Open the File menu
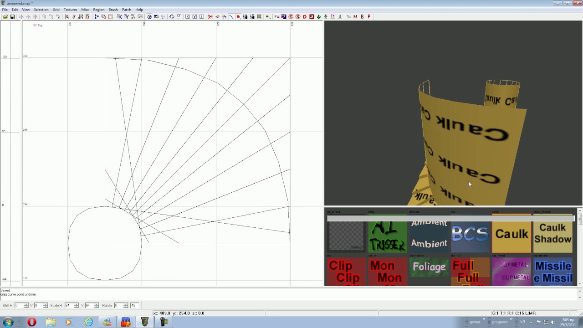Image resolution: width=583 pixels, height=328 pixels. pyautogui.click(x=5, y=10)
